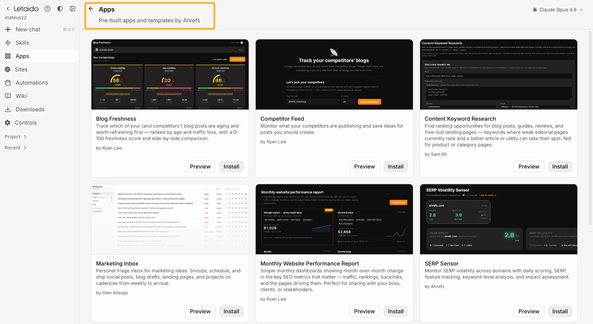Open Automations from the sidebar
This screenshot has height=324, width=593.
click(40, 83)
